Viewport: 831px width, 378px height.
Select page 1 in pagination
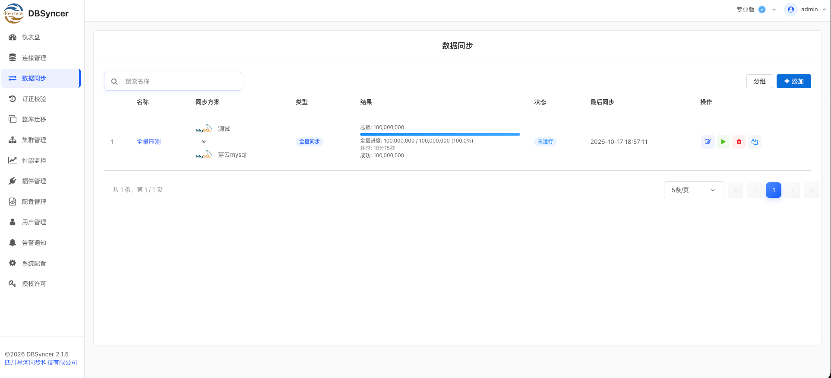click(774, 190)
